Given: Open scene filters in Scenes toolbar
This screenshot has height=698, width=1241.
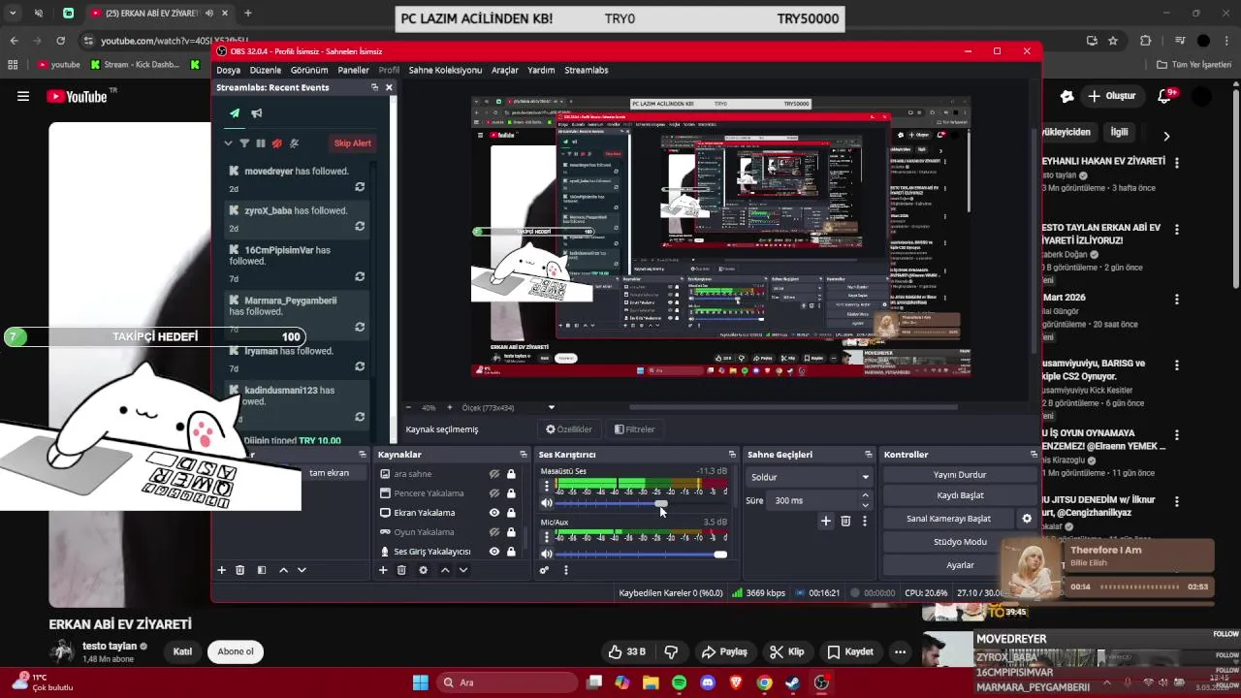Looking at the screenshot, I should 262,570.
